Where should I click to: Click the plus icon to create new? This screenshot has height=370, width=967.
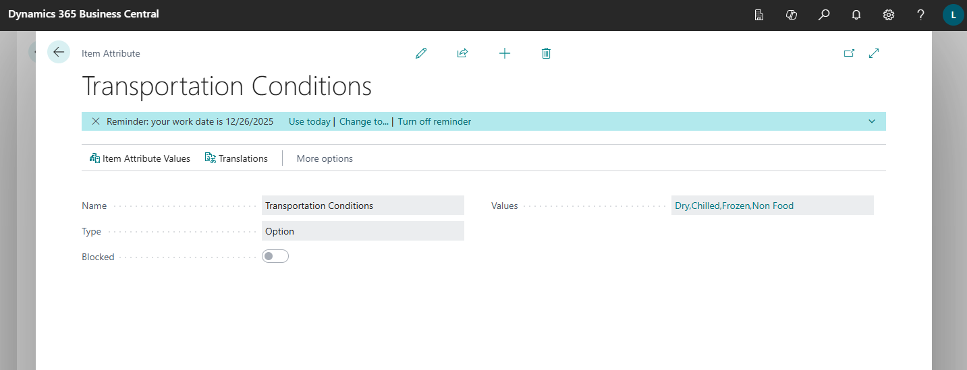coord(505,53)
